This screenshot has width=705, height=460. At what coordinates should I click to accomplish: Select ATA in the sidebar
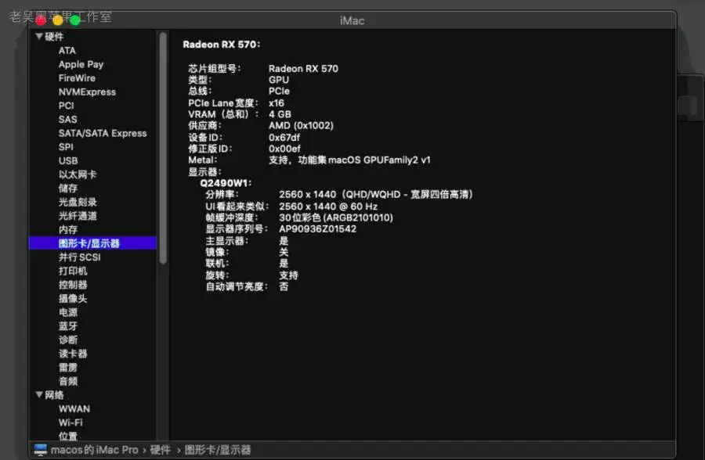point(67,51)
